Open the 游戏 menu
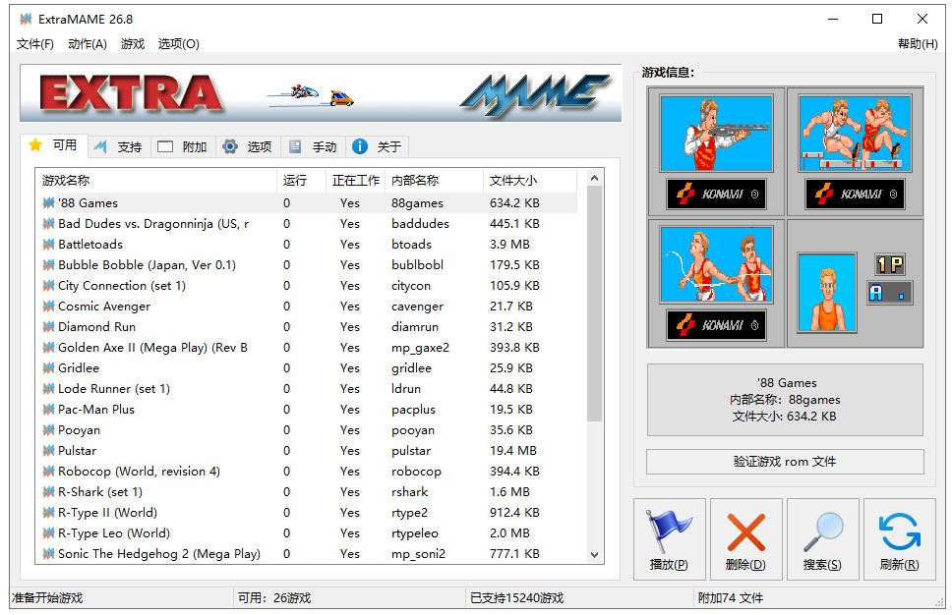 coord(133,43)
